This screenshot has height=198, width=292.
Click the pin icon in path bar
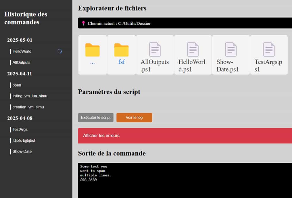coord(83,23)
